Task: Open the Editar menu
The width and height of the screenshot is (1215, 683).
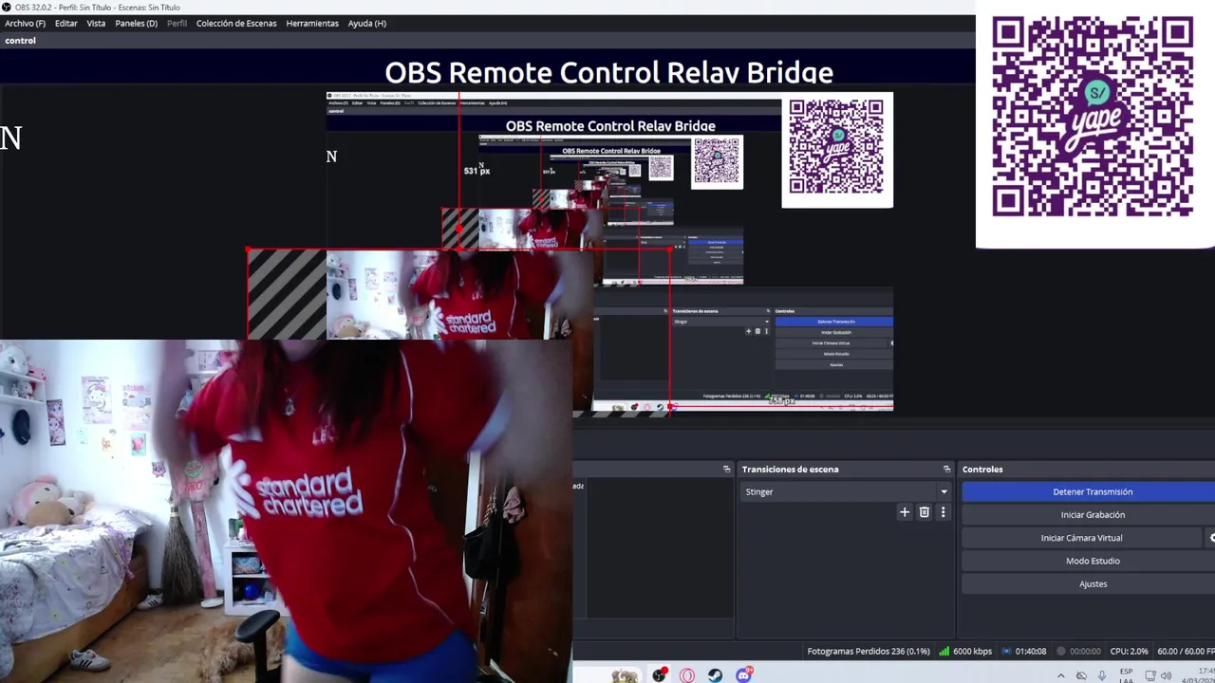Action: point(66,23)
